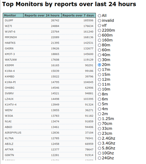Viewport: 146px width, 164px height.
Task: Switch filter to 40m band
Action: pos(99,55)
